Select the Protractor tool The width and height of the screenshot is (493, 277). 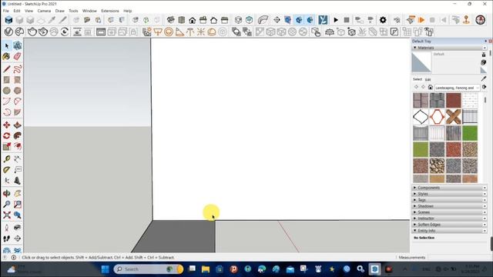pyautogui.click(x=7, y=170)
